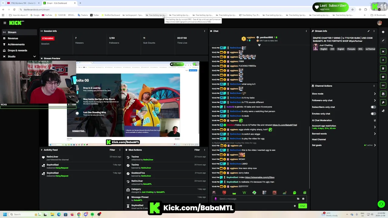This screenshot has height=218, width=388.
Task: Click the bookmark star in address bar
Action: pyautogui.click(x=352, y=9)
